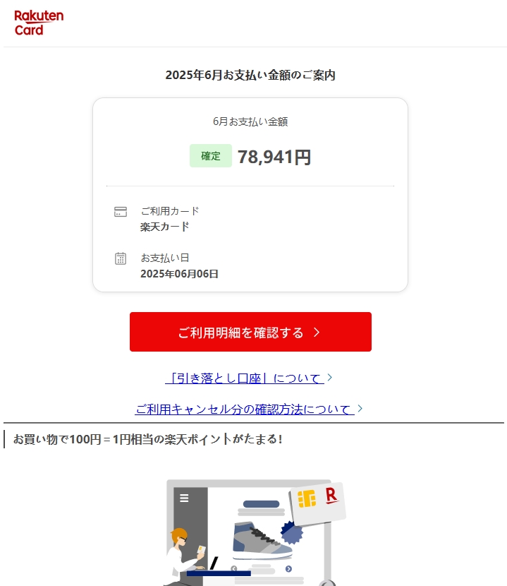
Task: Click the sneaker product image in illustration
Action: pyautogui.click(x=262, y=540)
